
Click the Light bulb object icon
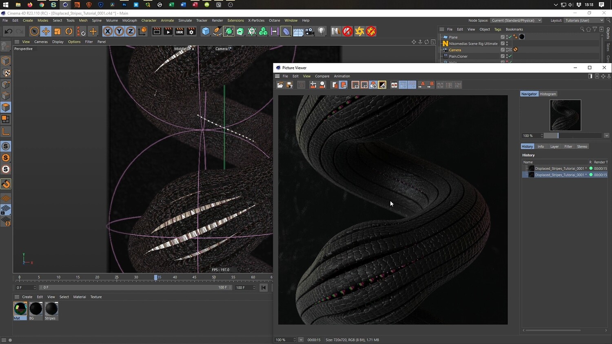(x=322, y=31)
